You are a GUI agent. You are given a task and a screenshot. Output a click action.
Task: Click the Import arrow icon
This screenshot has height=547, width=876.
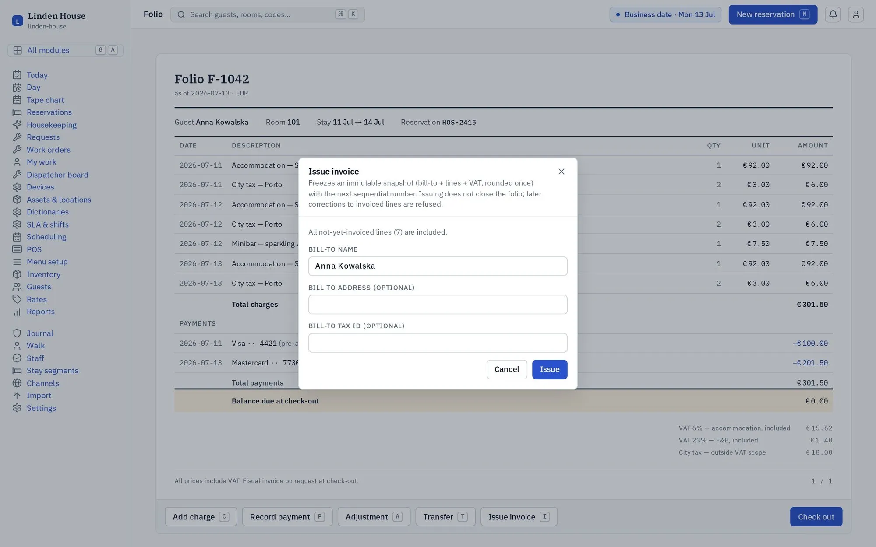[x=17, y=396]
